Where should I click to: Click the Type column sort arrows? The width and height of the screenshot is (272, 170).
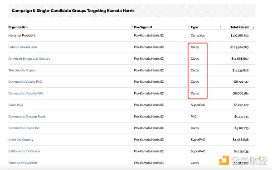(220, 27)
